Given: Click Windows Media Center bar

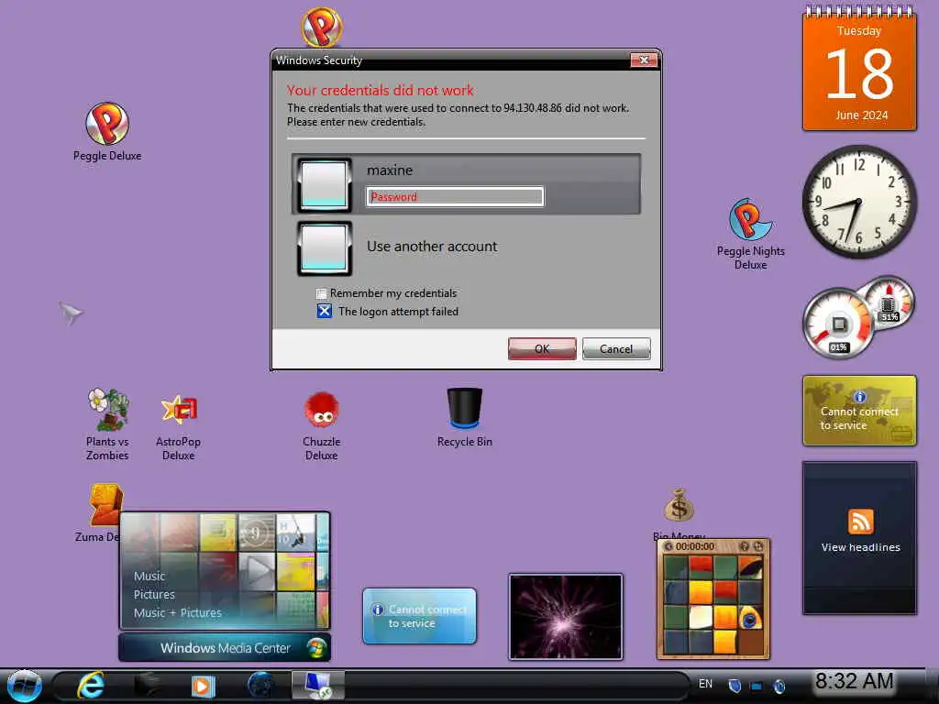Looking at the screenshot, I should 225,648.
